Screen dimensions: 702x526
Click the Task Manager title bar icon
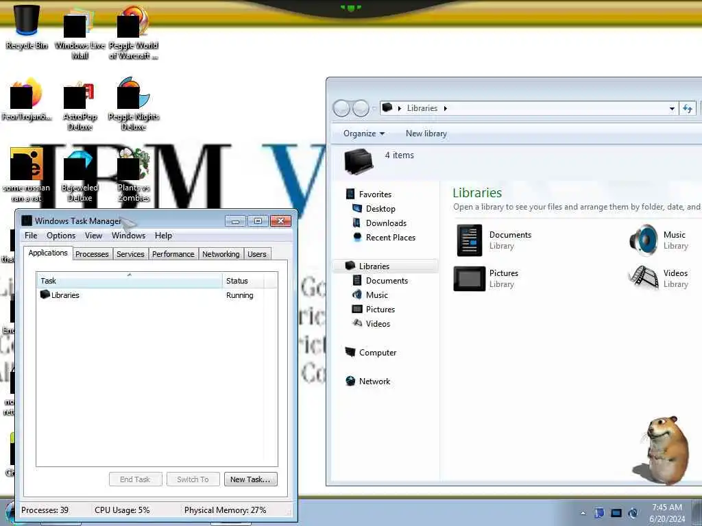[x=27, y=221]
